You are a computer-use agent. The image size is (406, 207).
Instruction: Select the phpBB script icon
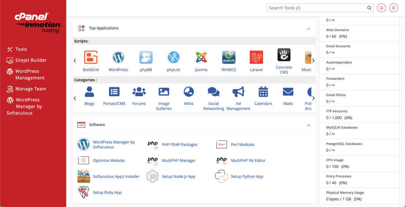pos(146,57)
